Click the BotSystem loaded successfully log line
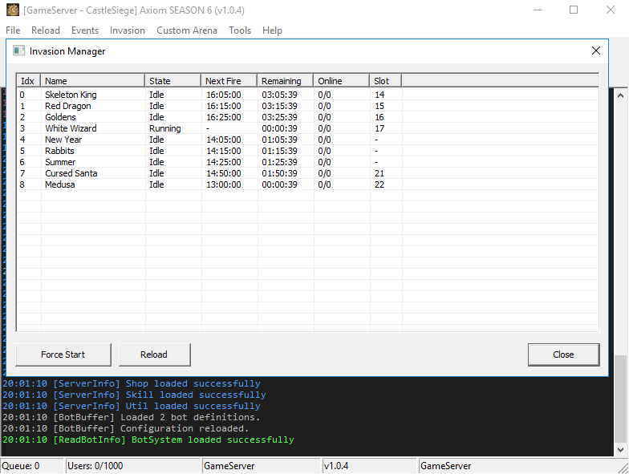 tap(148, 440)
